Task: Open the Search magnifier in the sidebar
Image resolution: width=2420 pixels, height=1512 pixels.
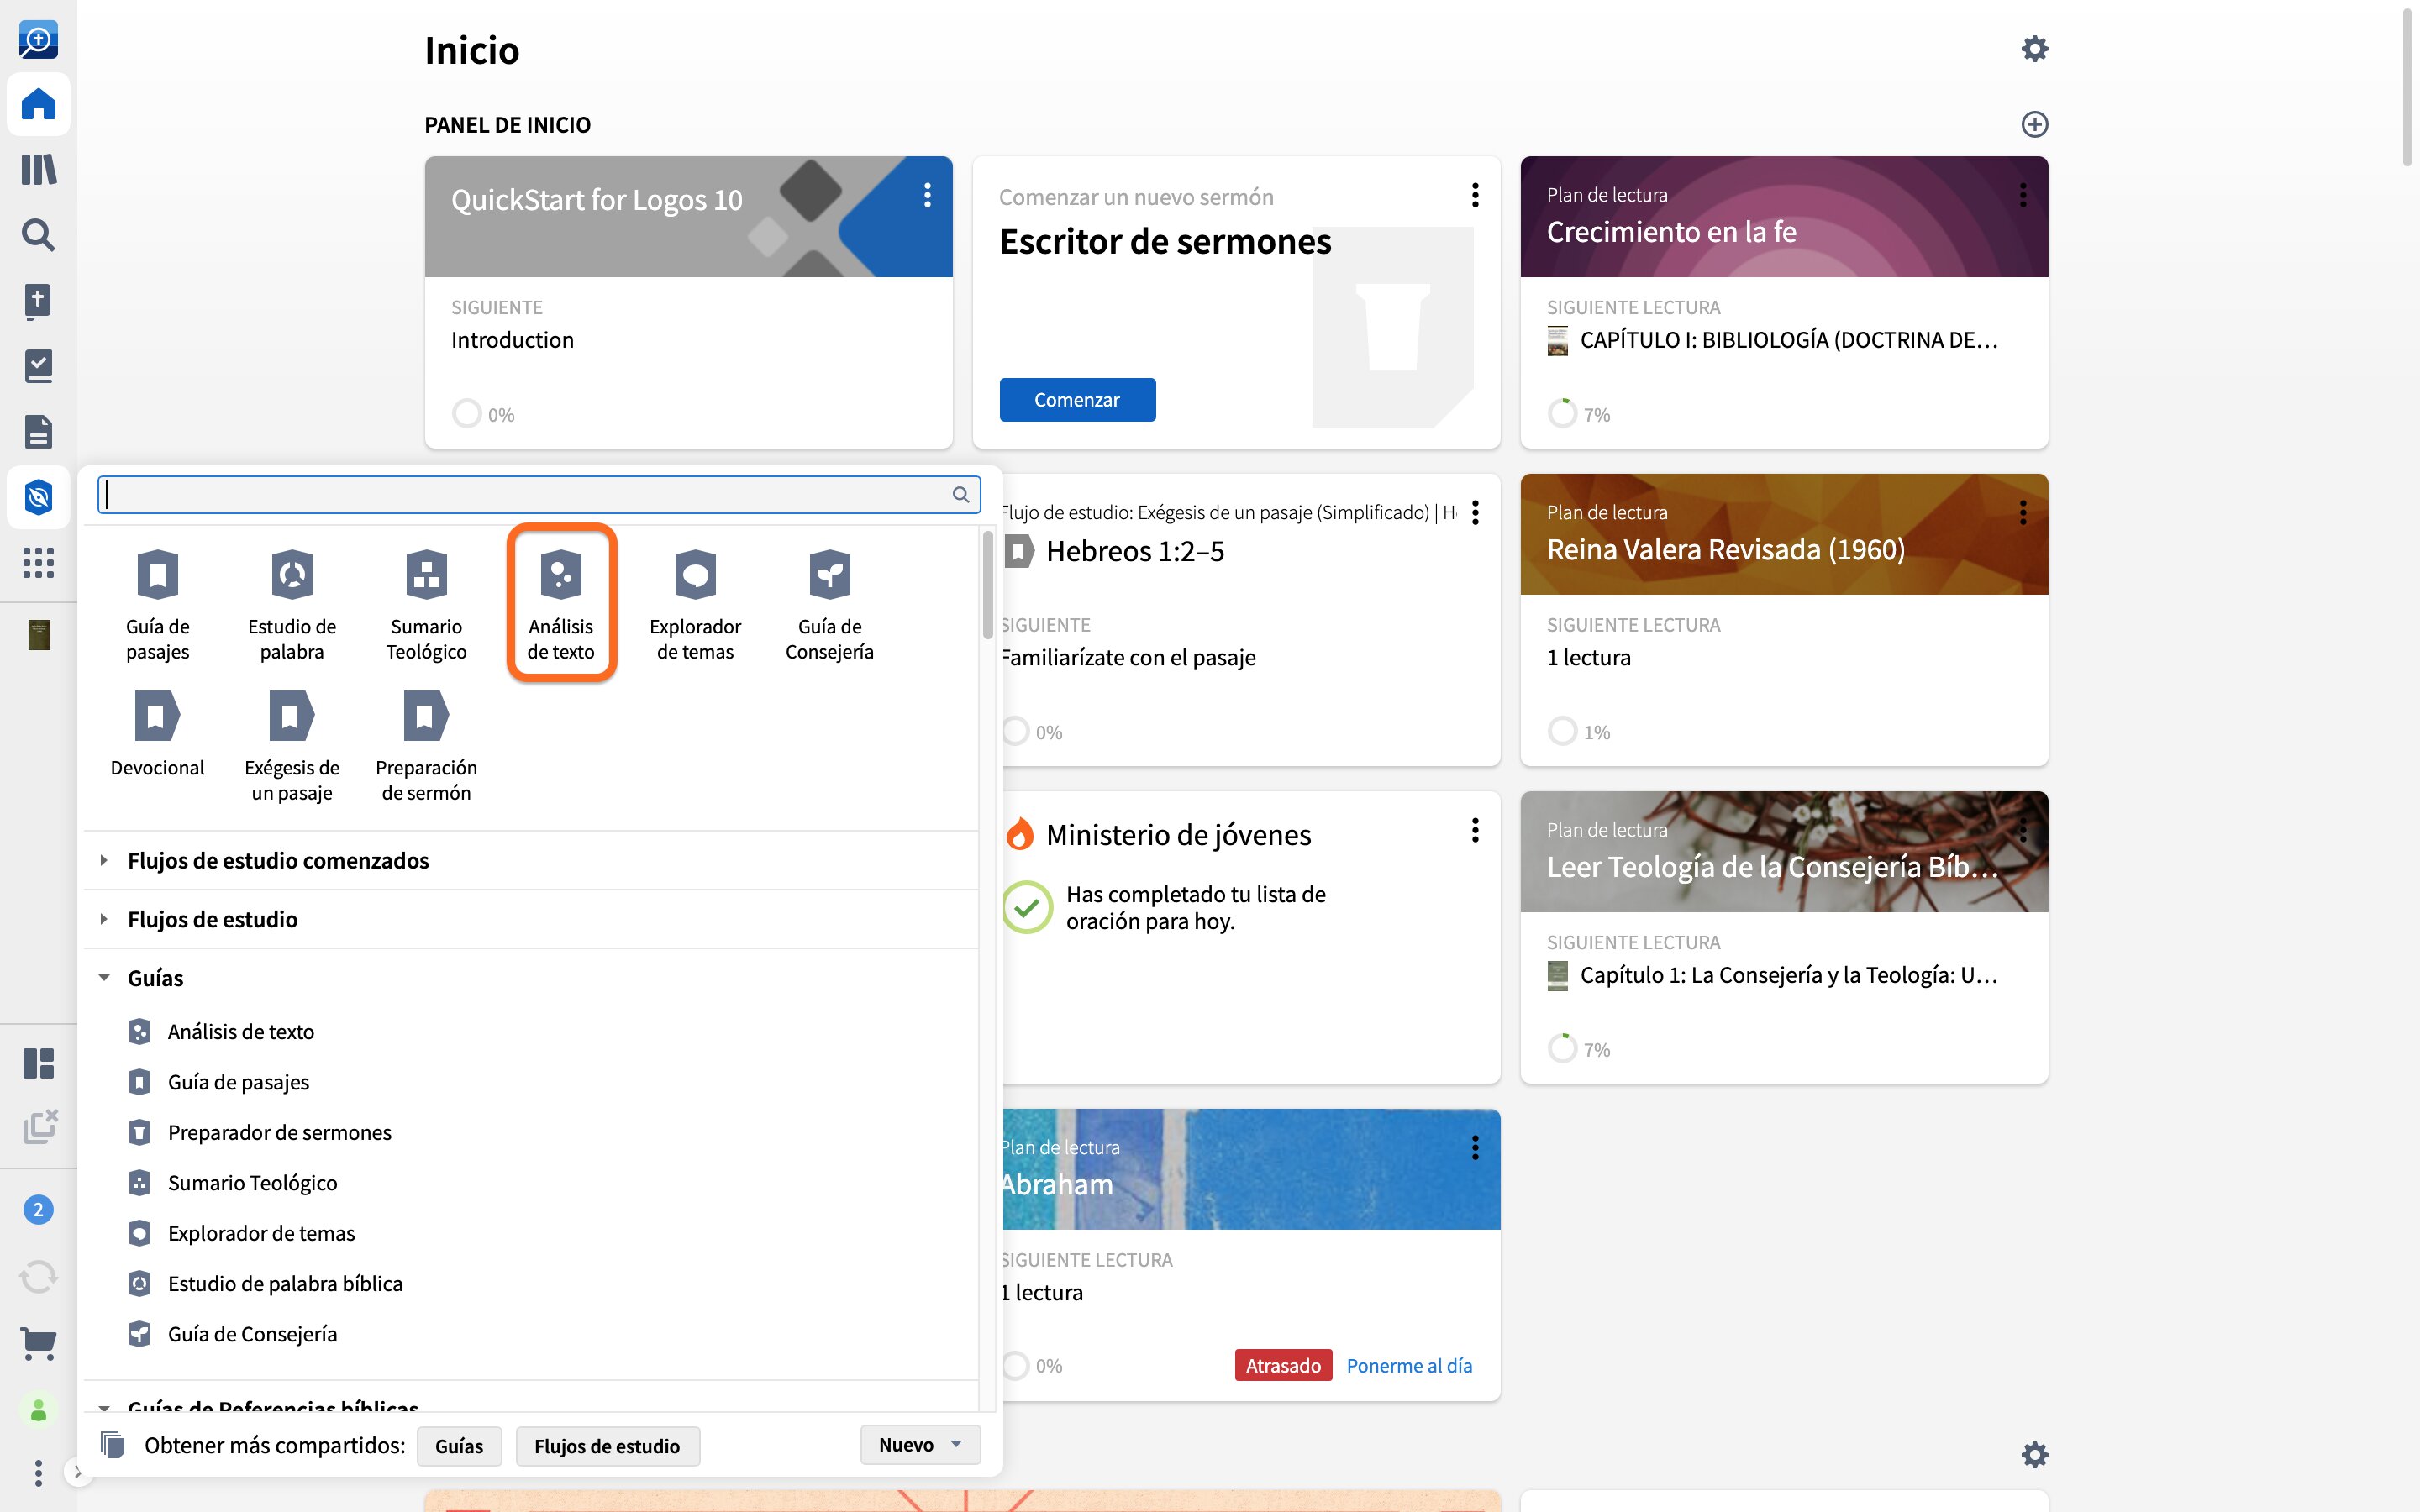Action: (38, 235)
